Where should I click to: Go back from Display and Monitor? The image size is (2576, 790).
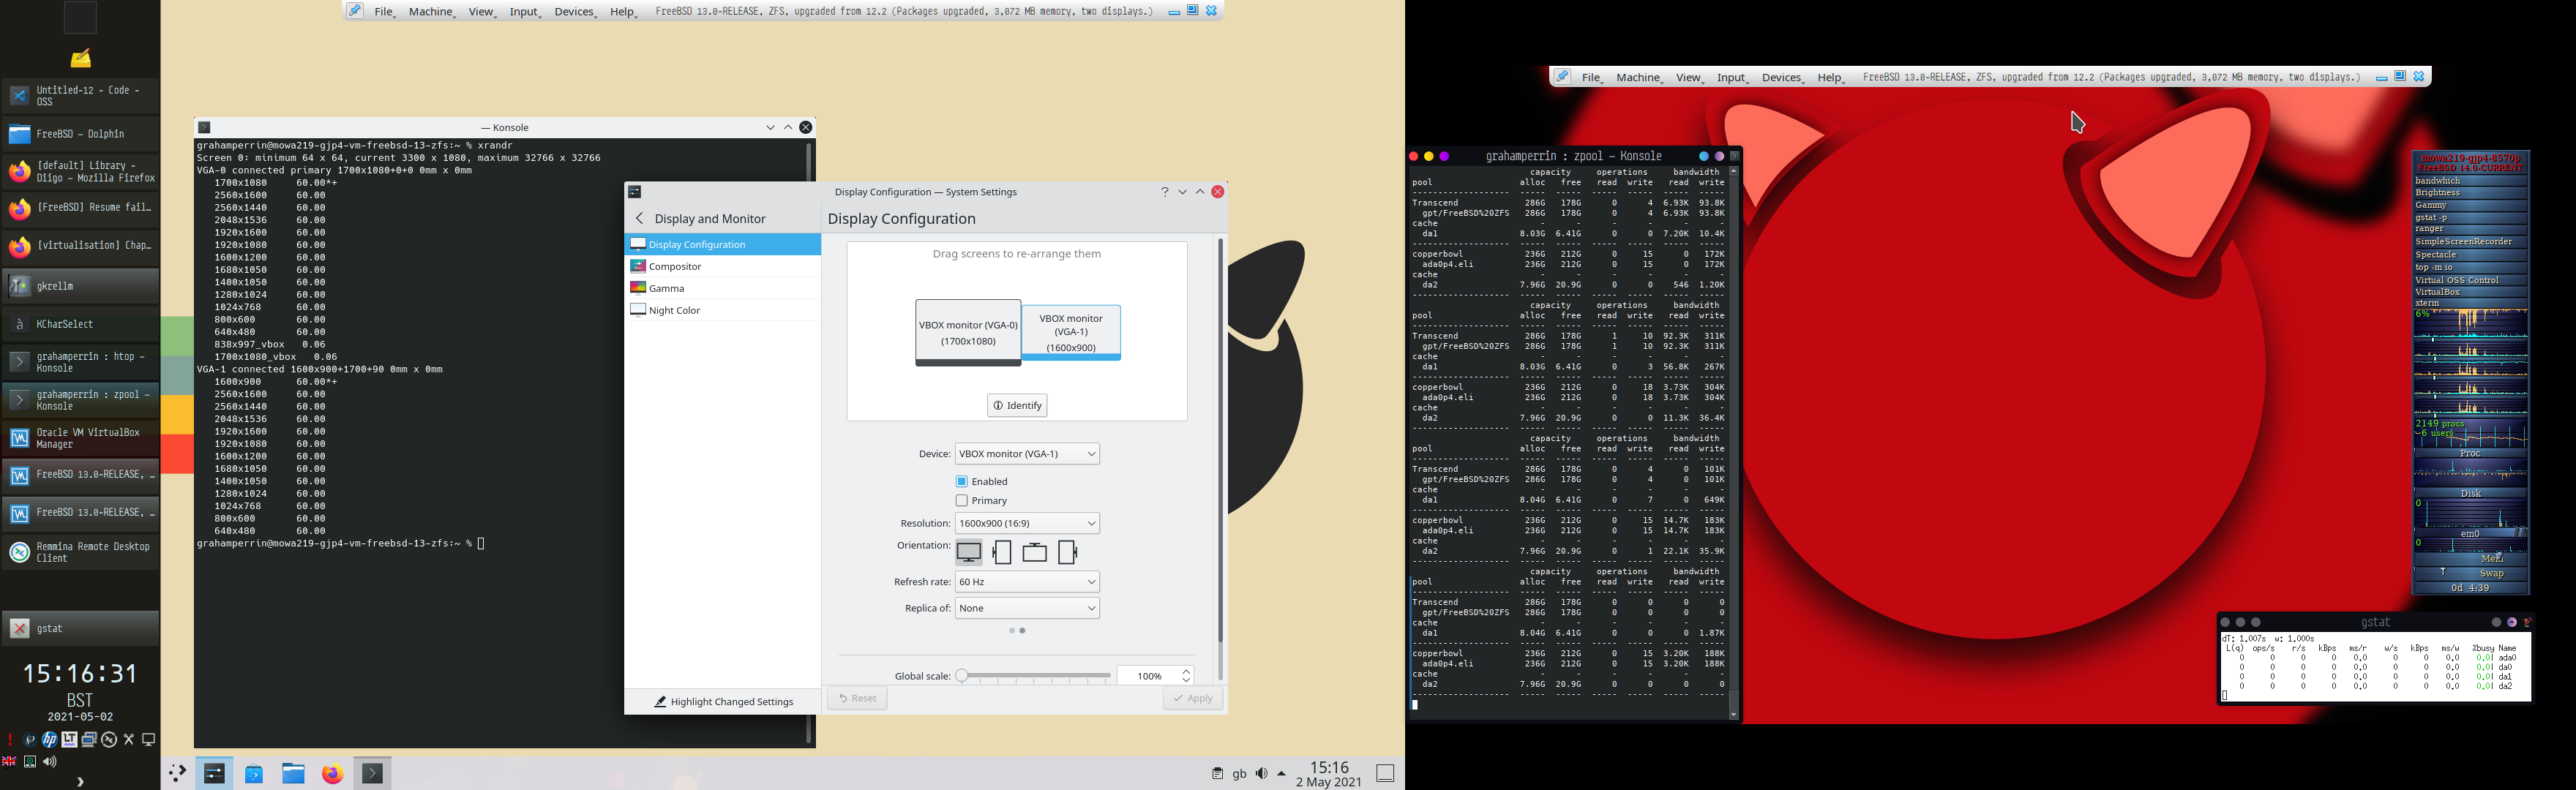[640, 218]
